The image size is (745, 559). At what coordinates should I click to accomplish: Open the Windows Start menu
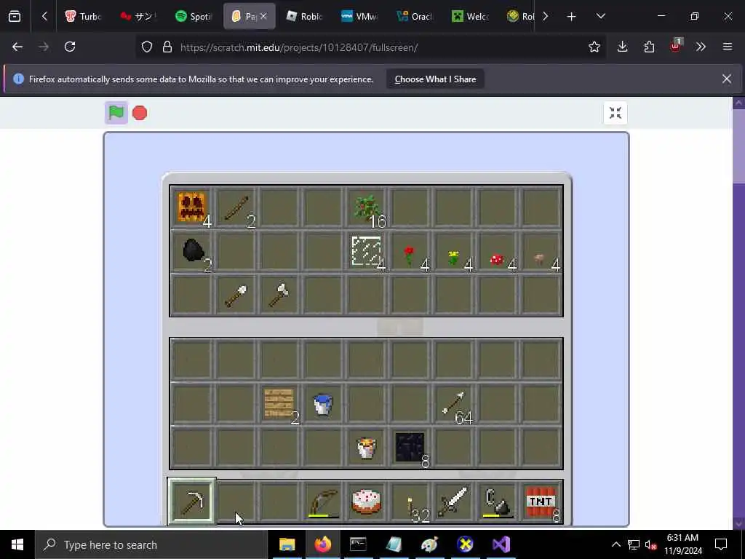click(x=17, y=544)
